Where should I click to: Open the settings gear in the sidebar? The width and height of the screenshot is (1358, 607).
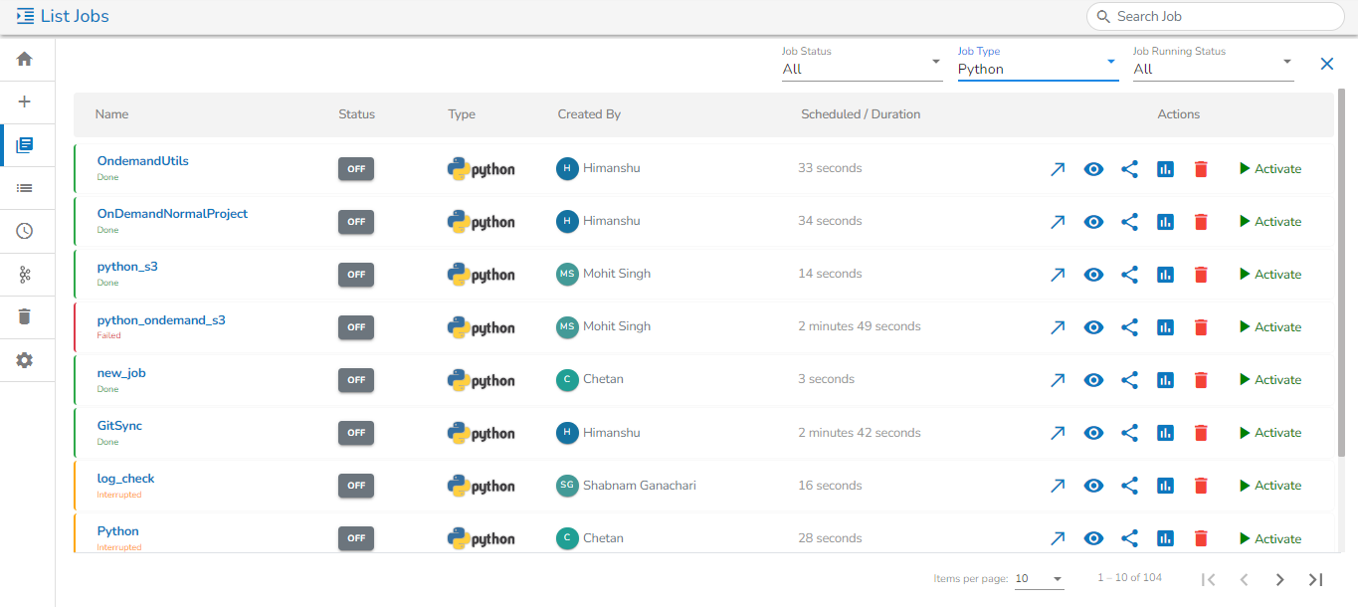click(25, 360)
